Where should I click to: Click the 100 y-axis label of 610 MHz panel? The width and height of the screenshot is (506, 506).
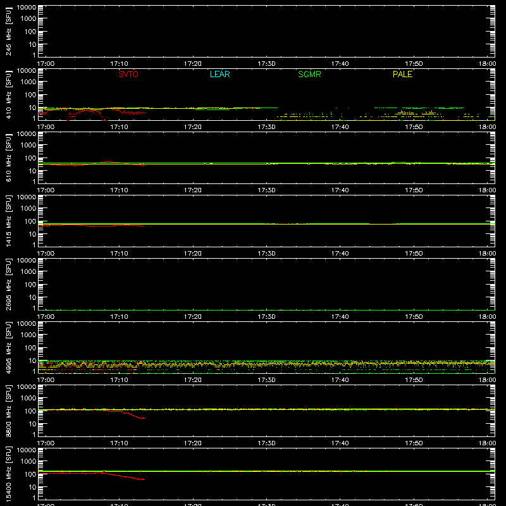coord(30,158)
